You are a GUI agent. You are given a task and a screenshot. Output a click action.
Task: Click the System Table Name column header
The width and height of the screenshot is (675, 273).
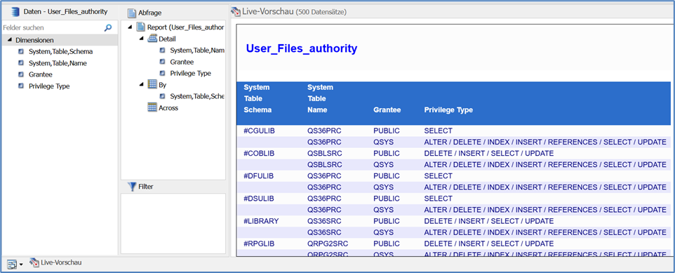click(320, 99)
